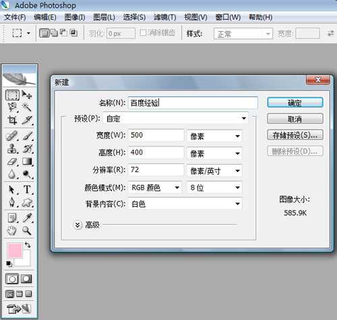
Task: Select the Dodge tool
Action: coord(27,174)
